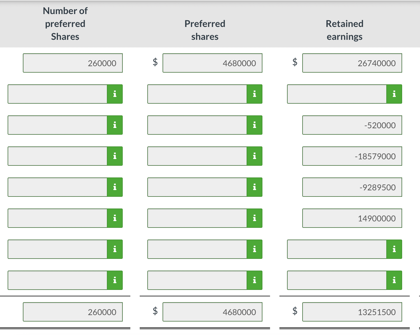Click the empty field directly below the opening 260000 field
This screenshot has width=420, height=335.
click(x=57, y=94)
